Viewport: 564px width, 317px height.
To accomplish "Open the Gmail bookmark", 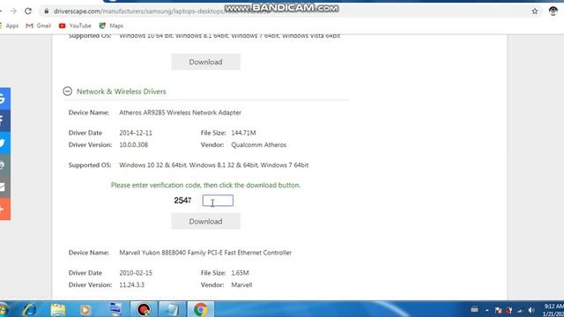I will [39, 26].
